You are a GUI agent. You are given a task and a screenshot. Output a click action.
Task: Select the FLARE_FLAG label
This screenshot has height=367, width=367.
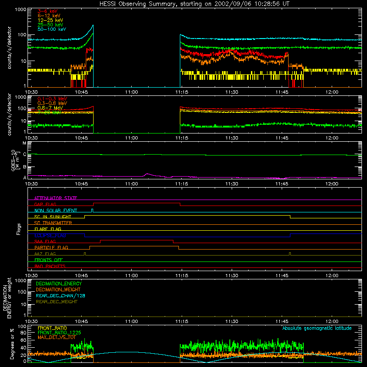tap(48, 229)
